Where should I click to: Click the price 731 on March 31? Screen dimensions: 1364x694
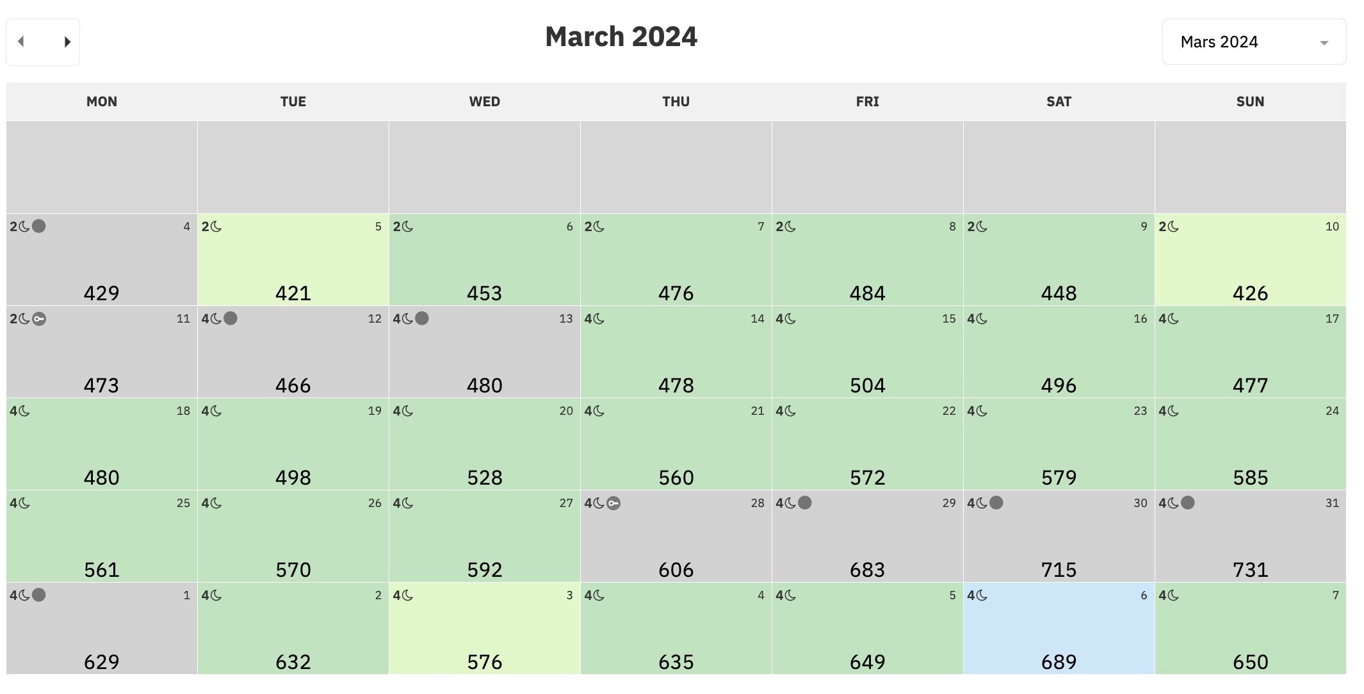pos(1251,570)
